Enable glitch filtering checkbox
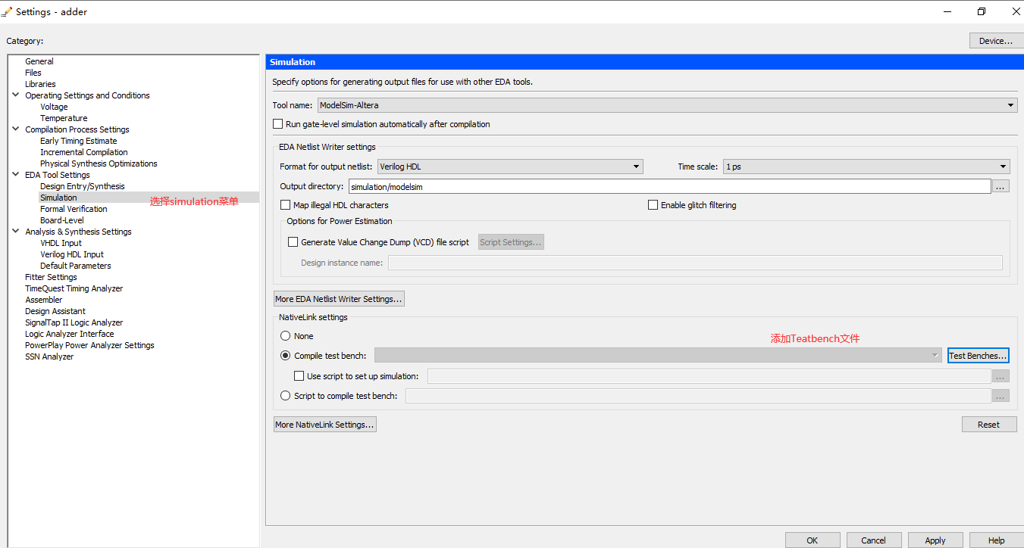1024x548 pixels. pyautogui.click(x=653, y=205)
